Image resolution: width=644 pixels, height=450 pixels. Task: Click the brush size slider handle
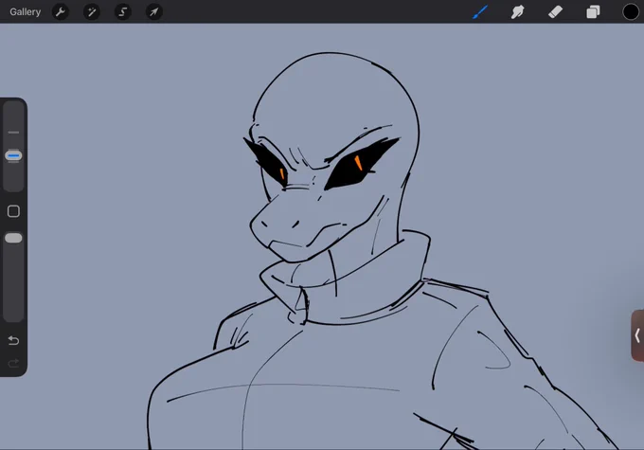tap(13, 155)
